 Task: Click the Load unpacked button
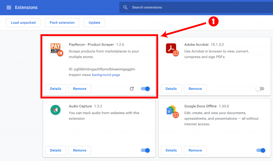[x=23, y=23]
